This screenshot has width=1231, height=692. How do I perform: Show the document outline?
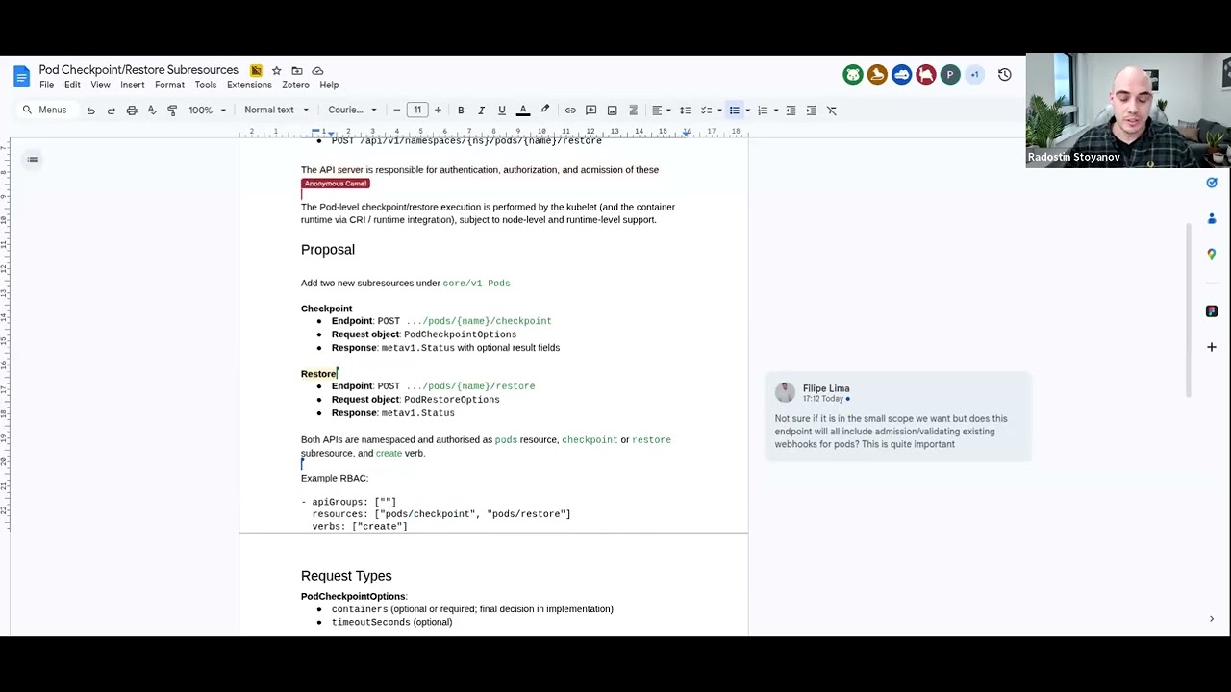point(32,160)
